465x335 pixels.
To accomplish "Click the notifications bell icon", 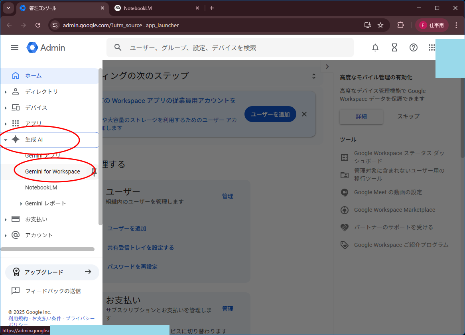I will tap(375, 47).
